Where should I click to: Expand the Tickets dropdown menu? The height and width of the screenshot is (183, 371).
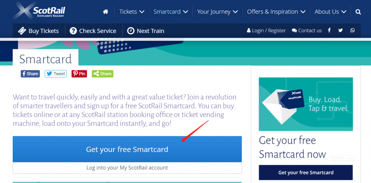point(132,12)
